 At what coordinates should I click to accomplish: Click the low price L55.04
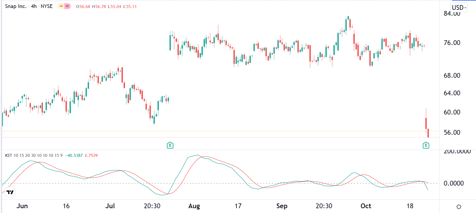115,6
